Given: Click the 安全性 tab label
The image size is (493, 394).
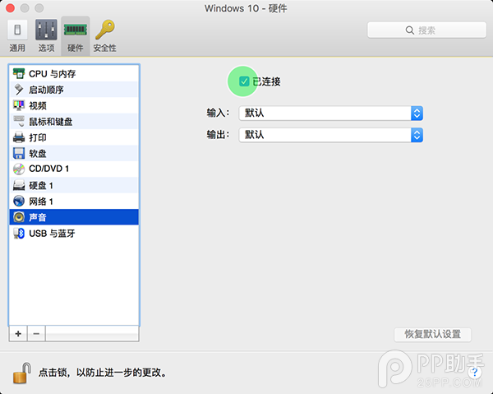Looking at the screenshot, I should (x=104, y=48).
